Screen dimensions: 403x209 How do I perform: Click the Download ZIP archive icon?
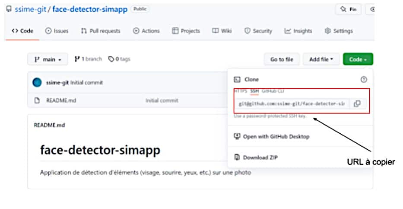click(237, 158)
